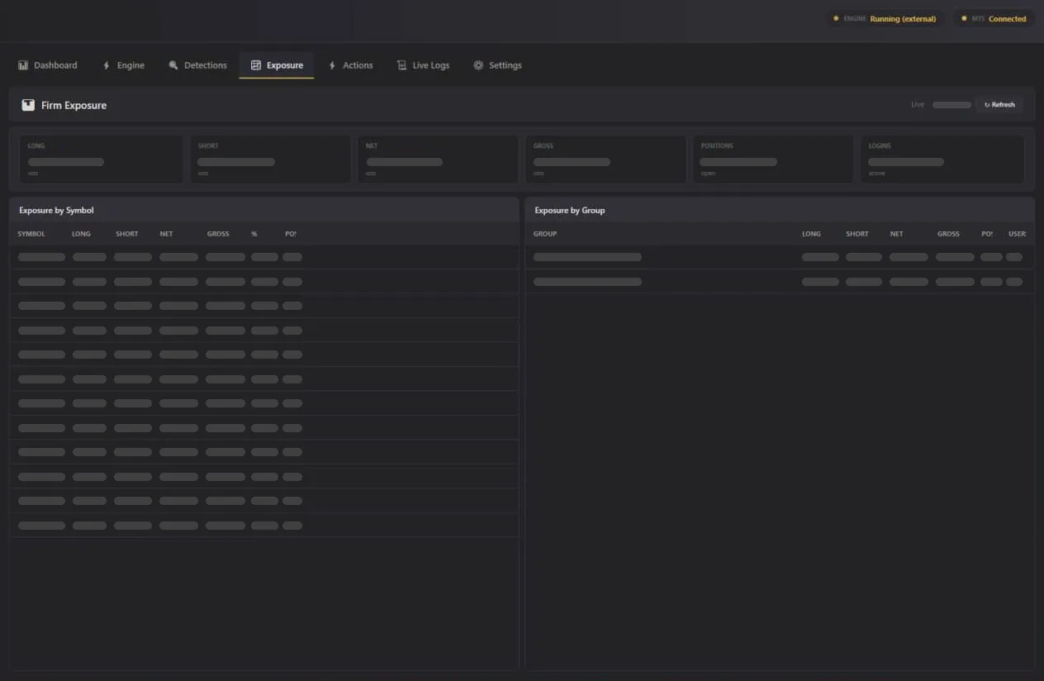Click the % column header

click(x=254, y=234)
